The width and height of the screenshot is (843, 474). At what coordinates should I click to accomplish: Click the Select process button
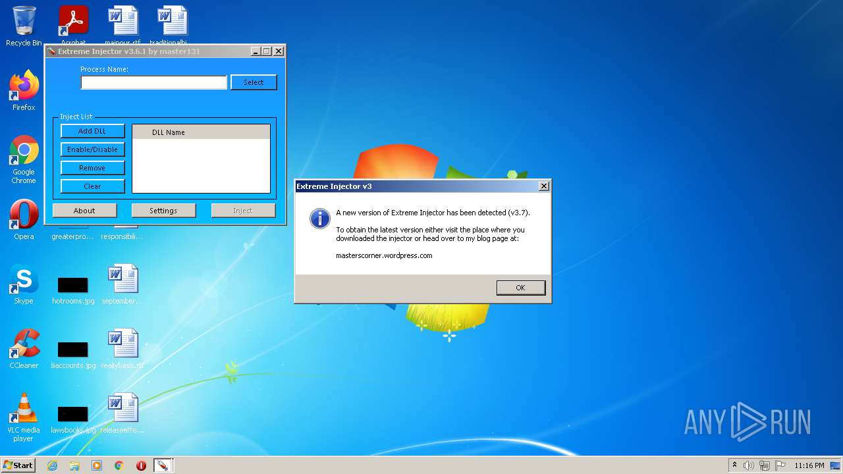click(x=254, y=82)
